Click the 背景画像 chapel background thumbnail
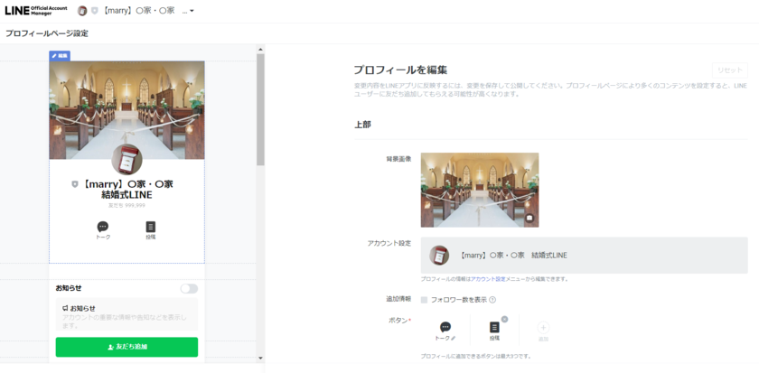The height and width of the screenshot is (373, 759). pos(480,191)
